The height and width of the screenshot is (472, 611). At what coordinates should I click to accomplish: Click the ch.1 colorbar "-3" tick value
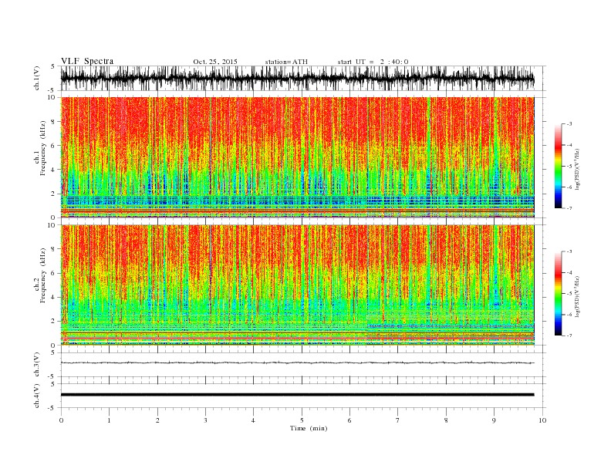point(569,124)
